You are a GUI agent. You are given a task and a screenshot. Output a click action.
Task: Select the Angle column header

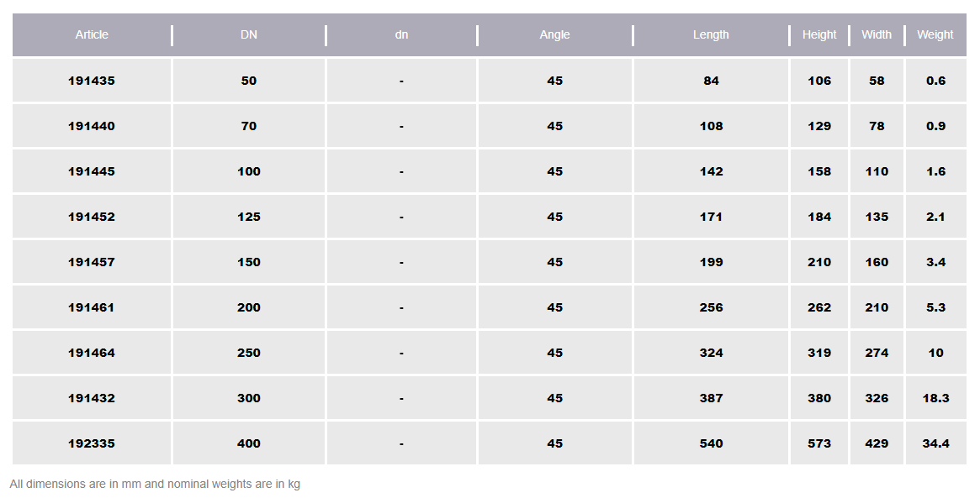[x=554, y=34]
